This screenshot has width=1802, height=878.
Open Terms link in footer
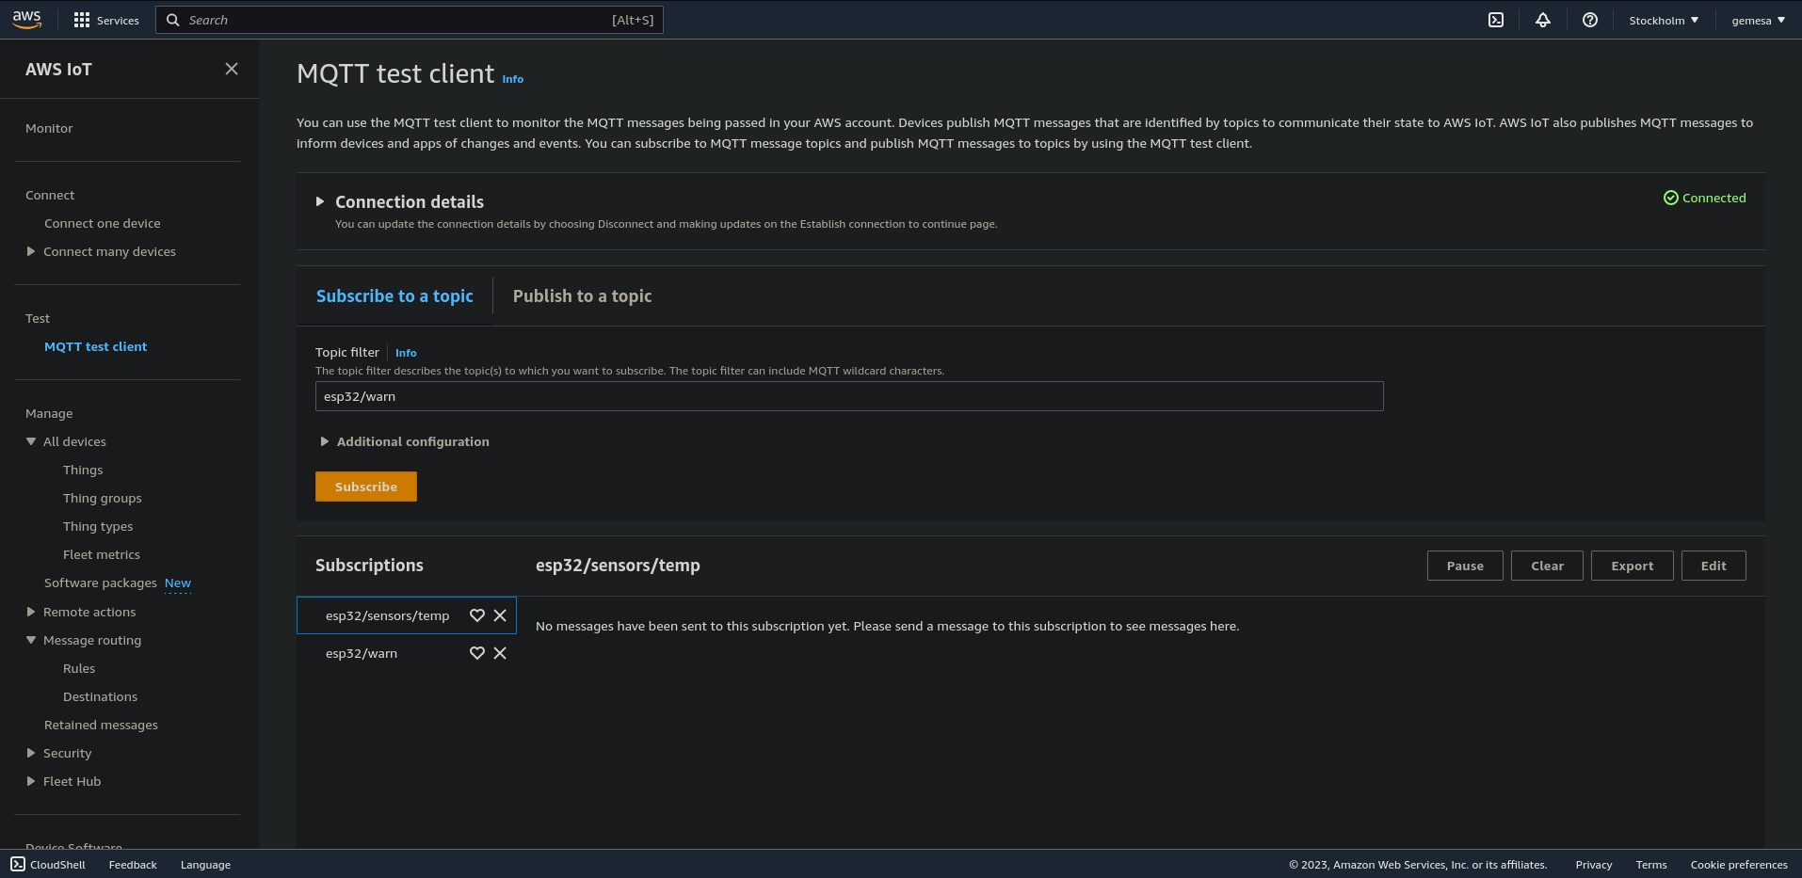[x=1651, y=865]
